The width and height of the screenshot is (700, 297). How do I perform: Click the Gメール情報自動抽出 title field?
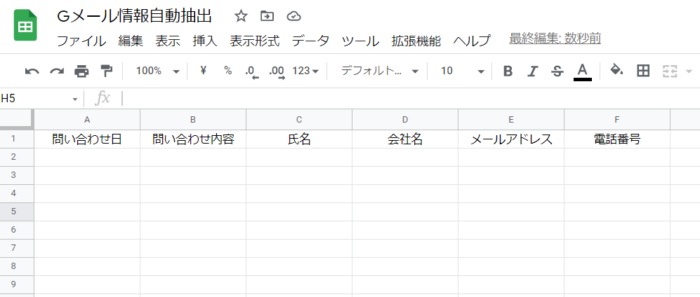click(134, 17)
